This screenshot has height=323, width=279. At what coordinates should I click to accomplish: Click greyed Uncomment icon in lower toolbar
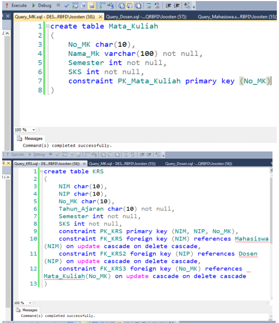[x=133, y=155]
